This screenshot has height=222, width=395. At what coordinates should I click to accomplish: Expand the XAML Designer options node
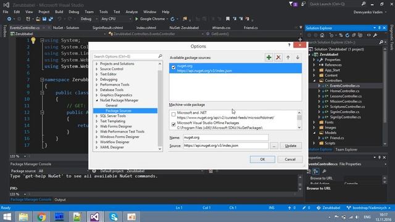click(96, 147)
